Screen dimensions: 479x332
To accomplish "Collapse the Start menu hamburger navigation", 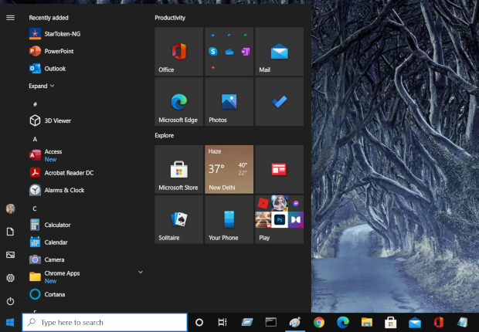I will point(10,17).
